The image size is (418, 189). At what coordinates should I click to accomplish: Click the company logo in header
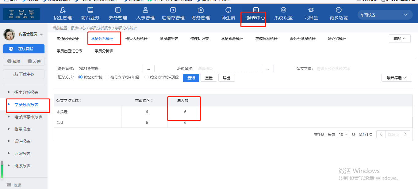pyautogui.click(x=21, y=14)
